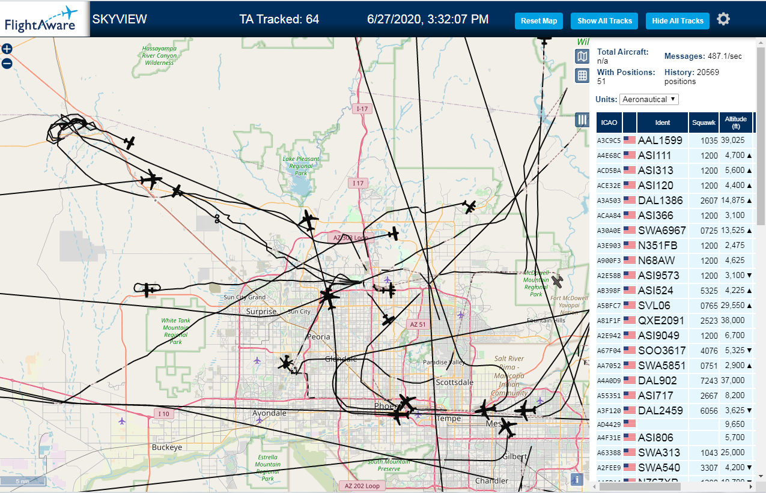The image size is (766, 493).
Task: Select the ASI120 row
Action: tap(675, 185)
